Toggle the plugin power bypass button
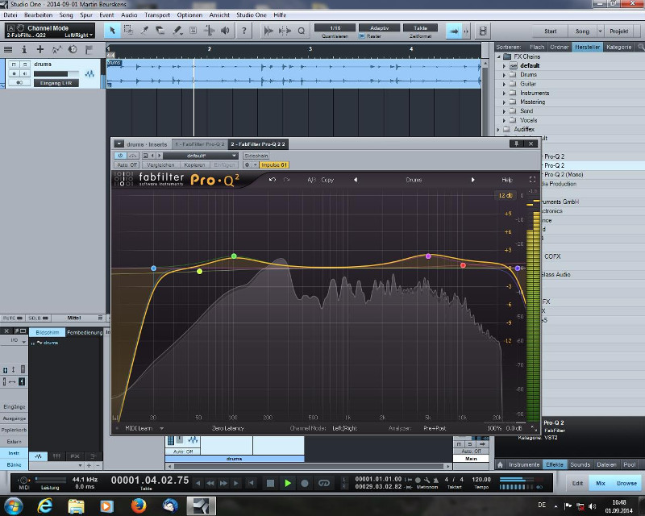Screen dimensions: 645x516 click(120, 156)
